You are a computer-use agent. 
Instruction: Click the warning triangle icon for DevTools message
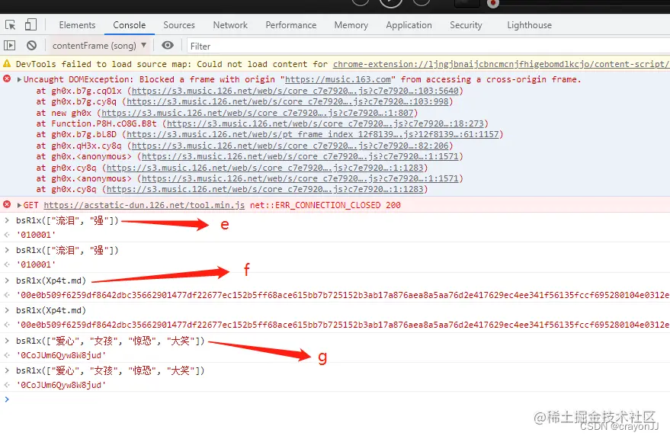(7, 64)
